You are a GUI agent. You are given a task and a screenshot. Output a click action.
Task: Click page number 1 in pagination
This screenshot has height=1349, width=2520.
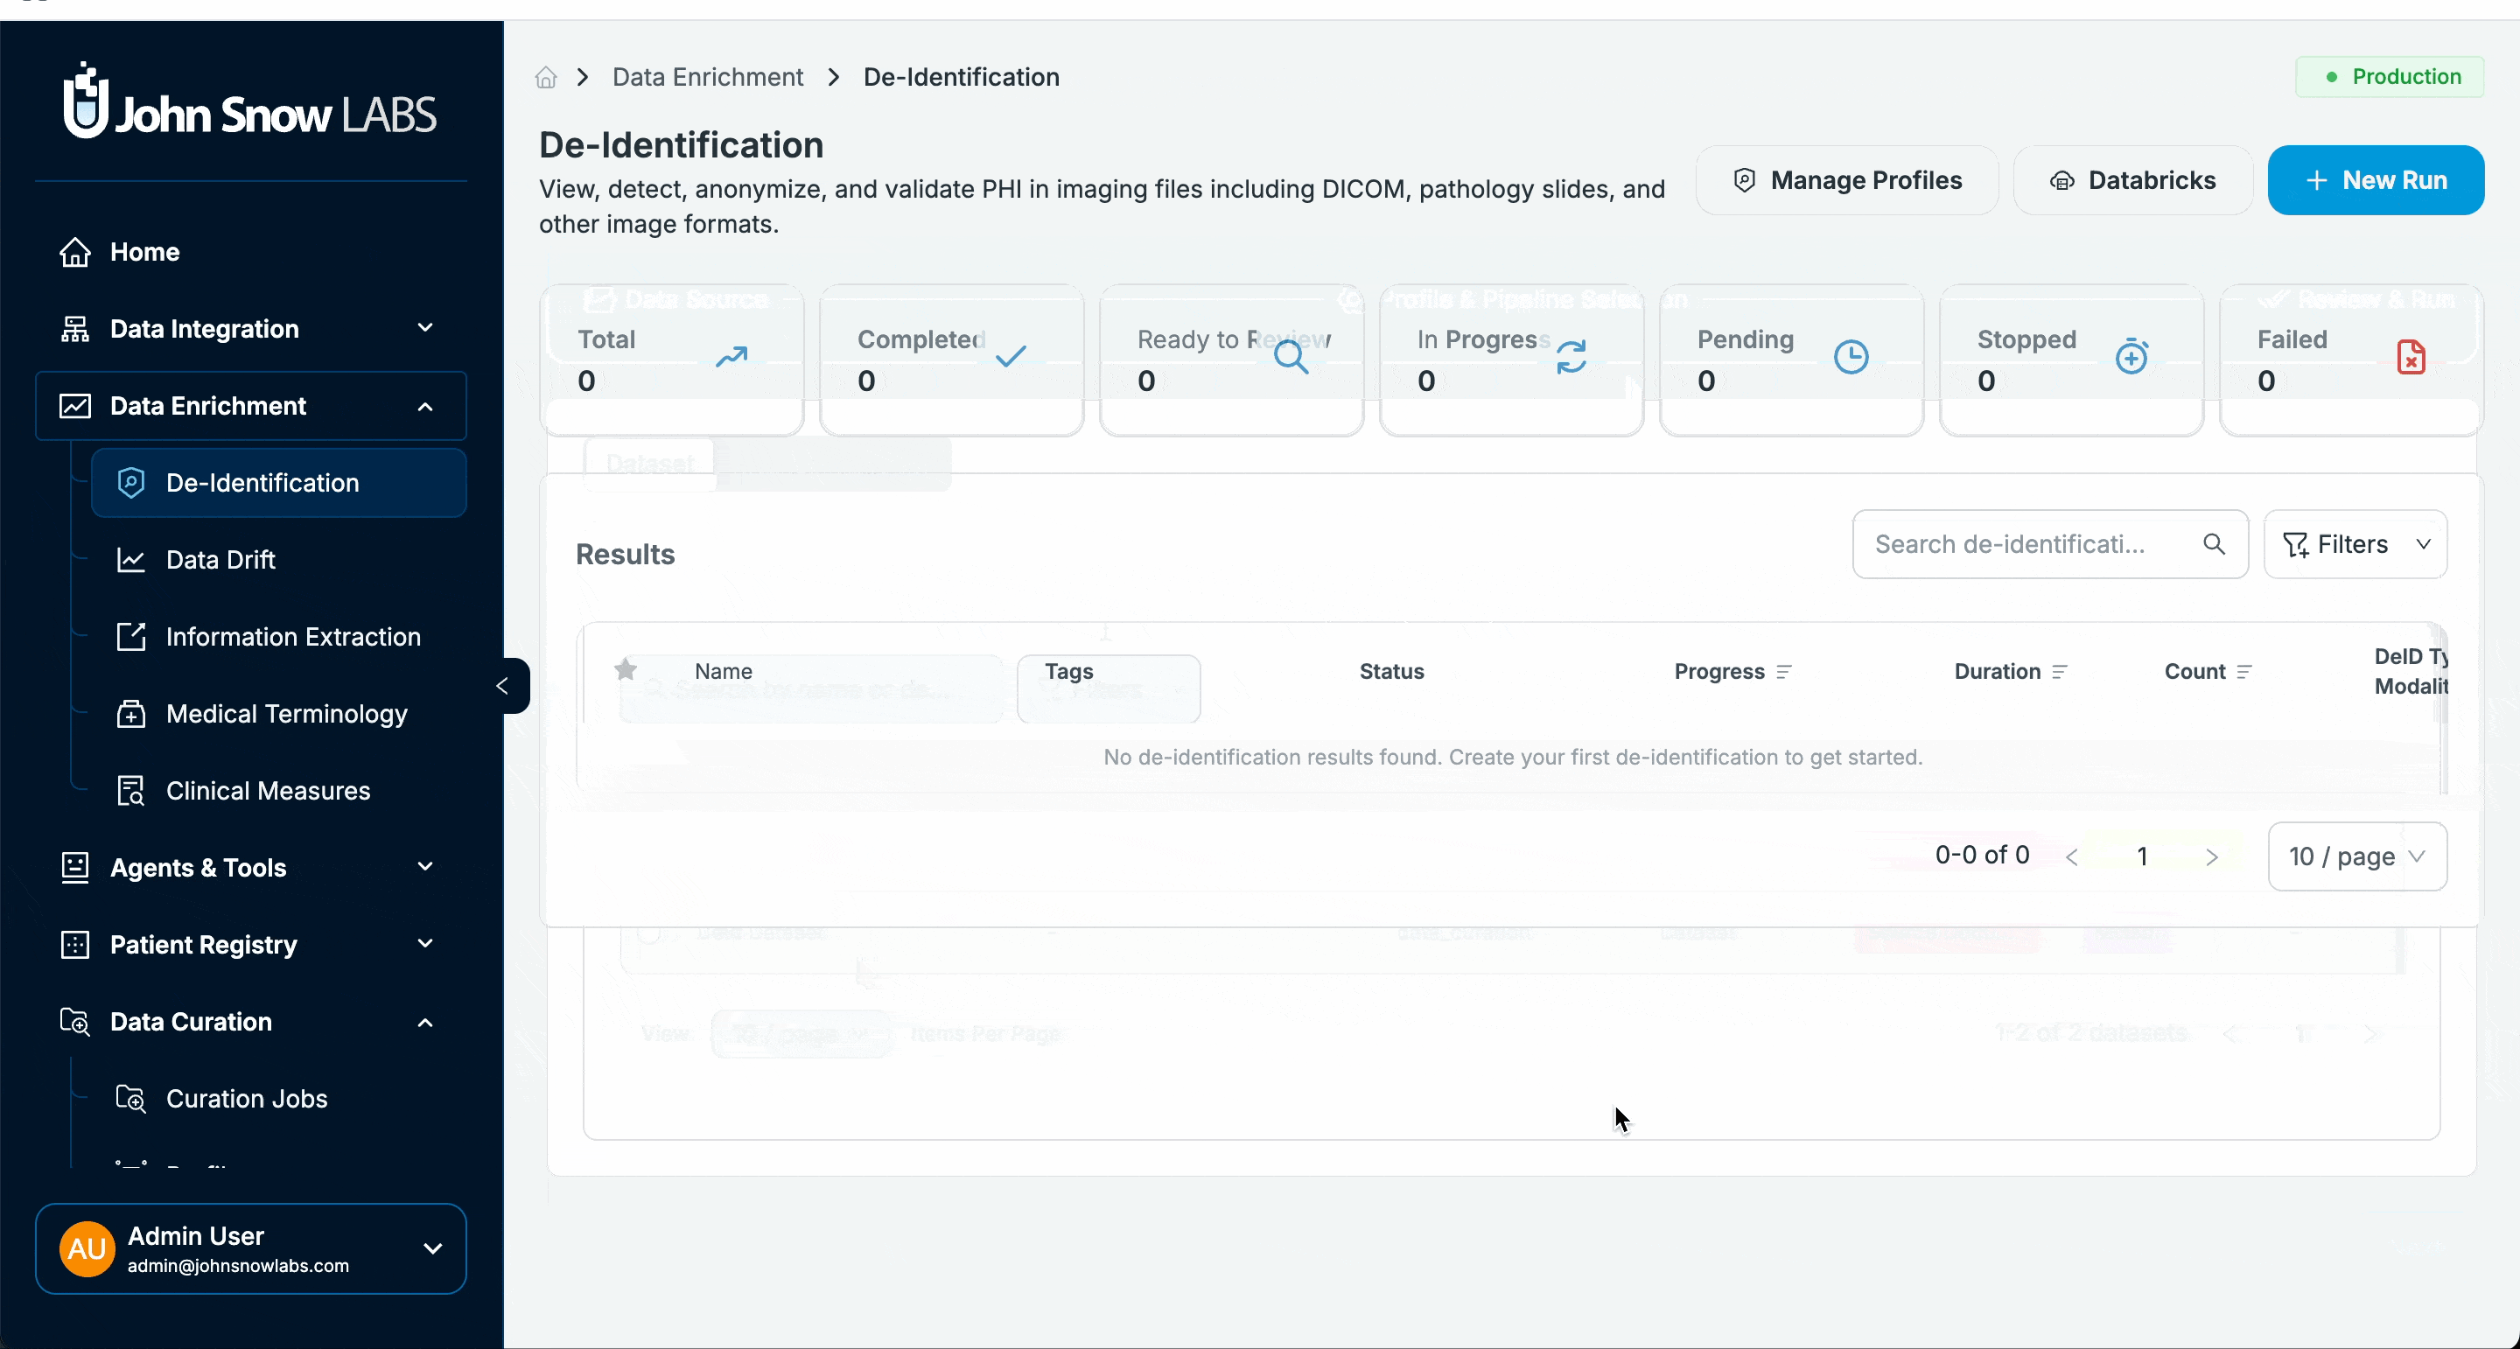click(x=2142, y=857)
